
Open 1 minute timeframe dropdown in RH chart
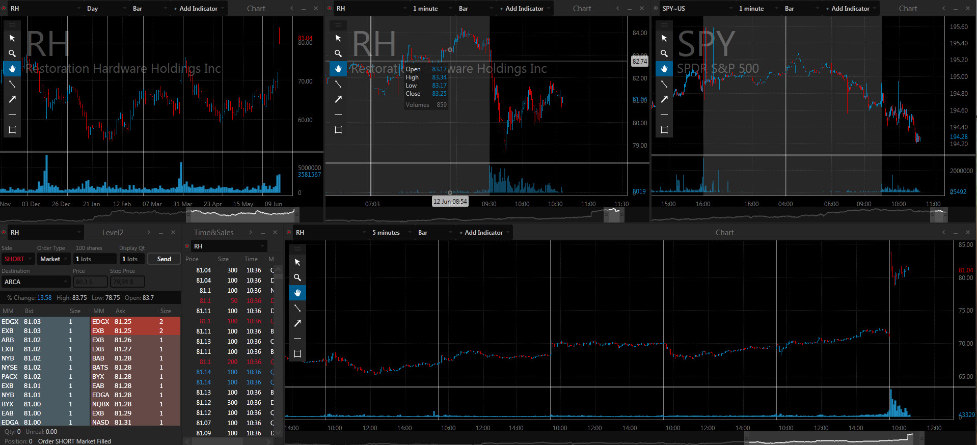432,9
